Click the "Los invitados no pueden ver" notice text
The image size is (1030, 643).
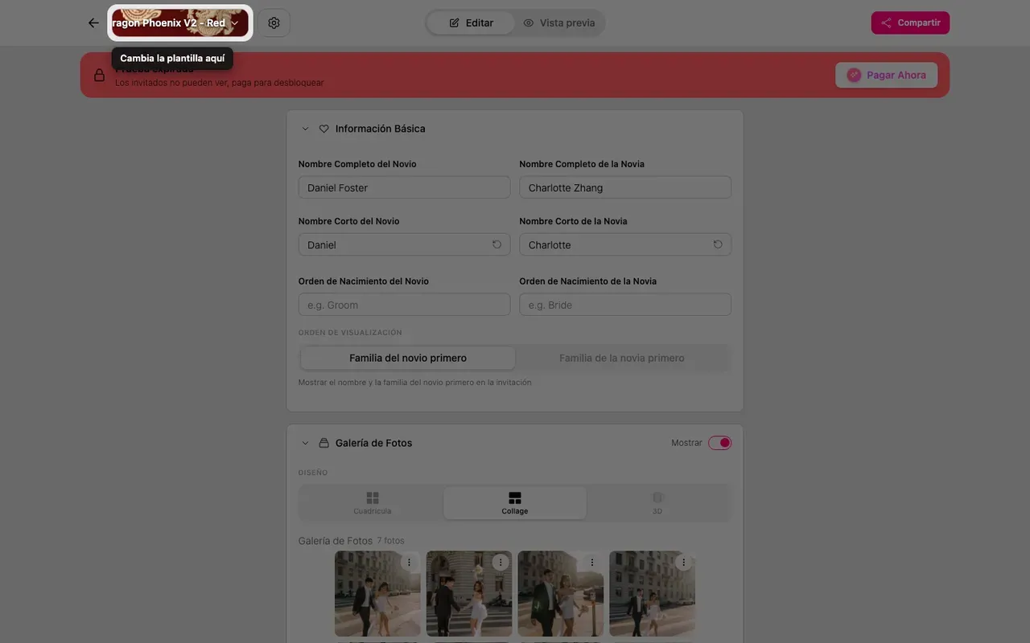[220, 83]
